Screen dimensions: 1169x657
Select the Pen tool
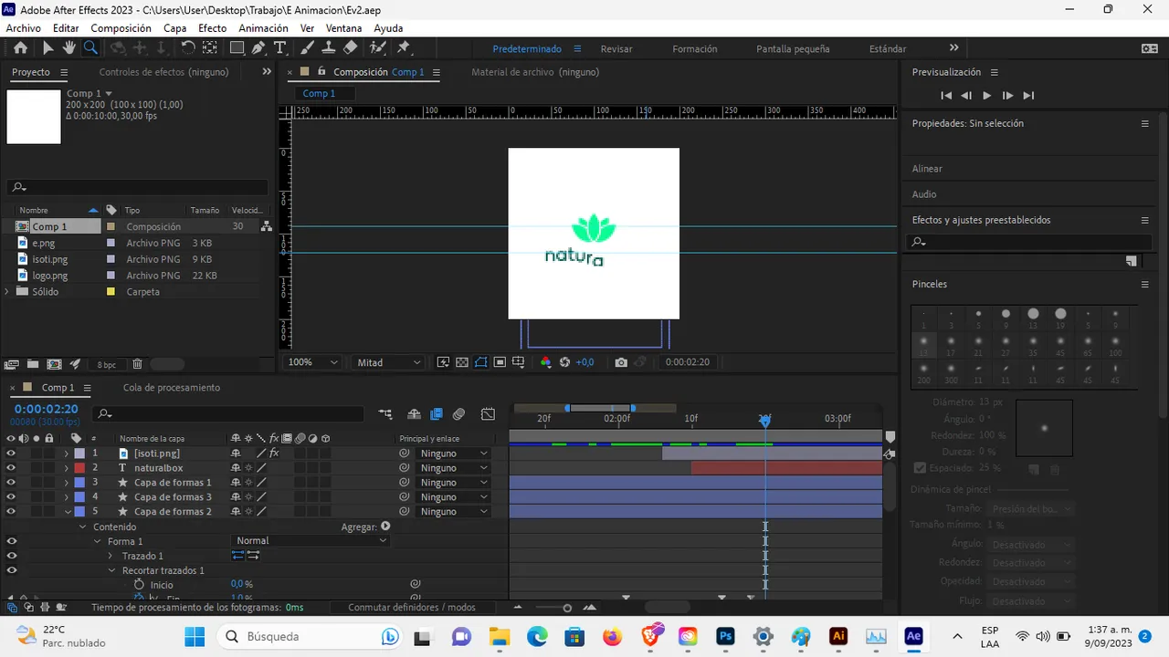[x=258, y=48]
